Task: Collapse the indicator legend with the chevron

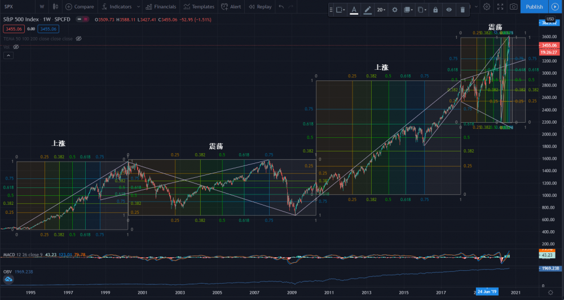Action: pyautogui.click(x=8, y=56)
